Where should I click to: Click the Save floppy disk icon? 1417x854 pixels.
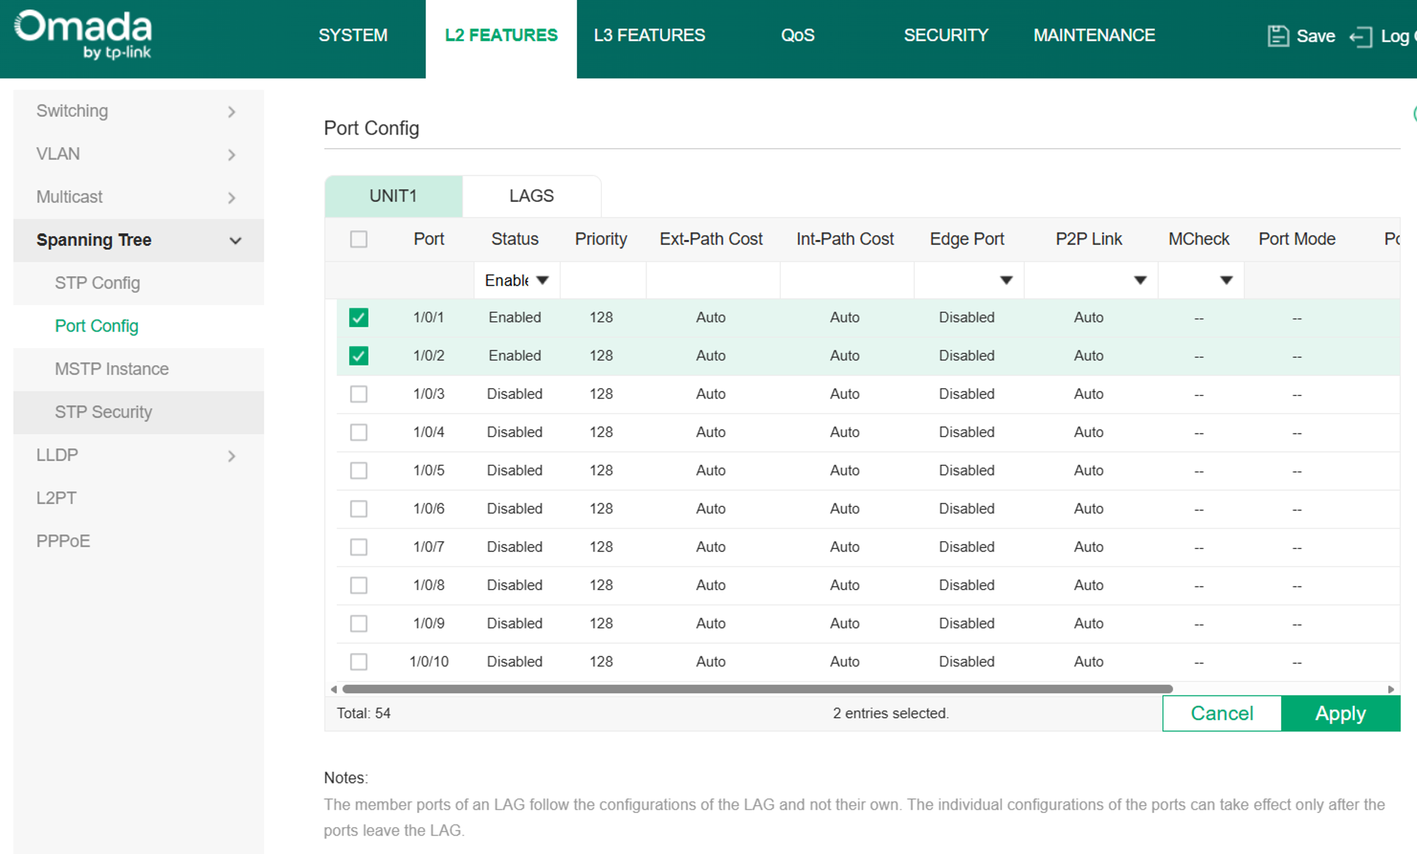coord(1278,36)
